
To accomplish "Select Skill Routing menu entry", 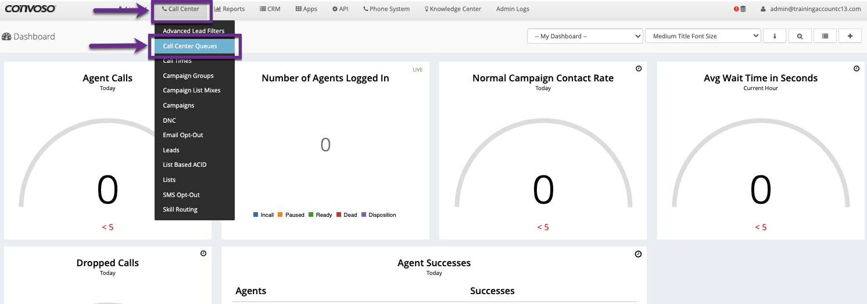I will pos(180,209).
